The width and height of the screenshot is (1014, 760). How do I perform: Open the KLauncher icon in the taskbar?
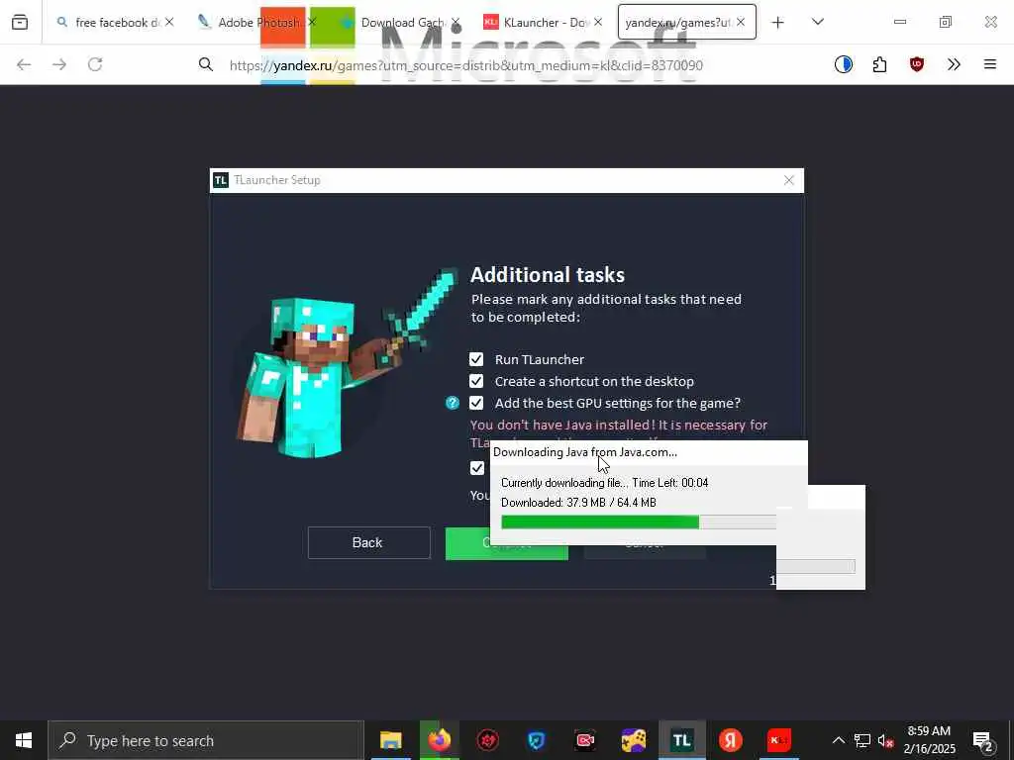click(x=778, y=740)
